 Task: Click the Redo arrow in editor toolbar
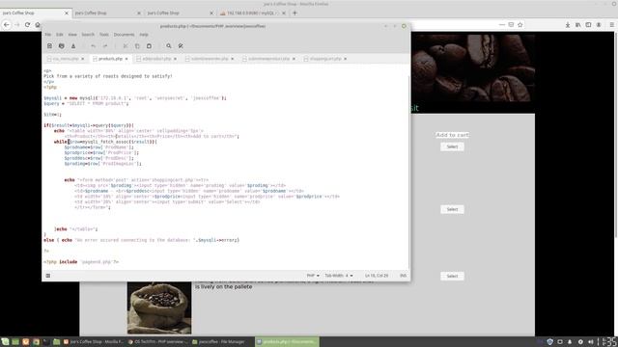point(105,46)
